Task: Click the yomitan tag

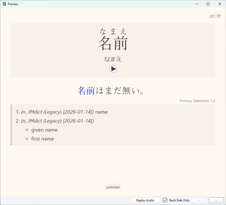Action: (113, 187)
